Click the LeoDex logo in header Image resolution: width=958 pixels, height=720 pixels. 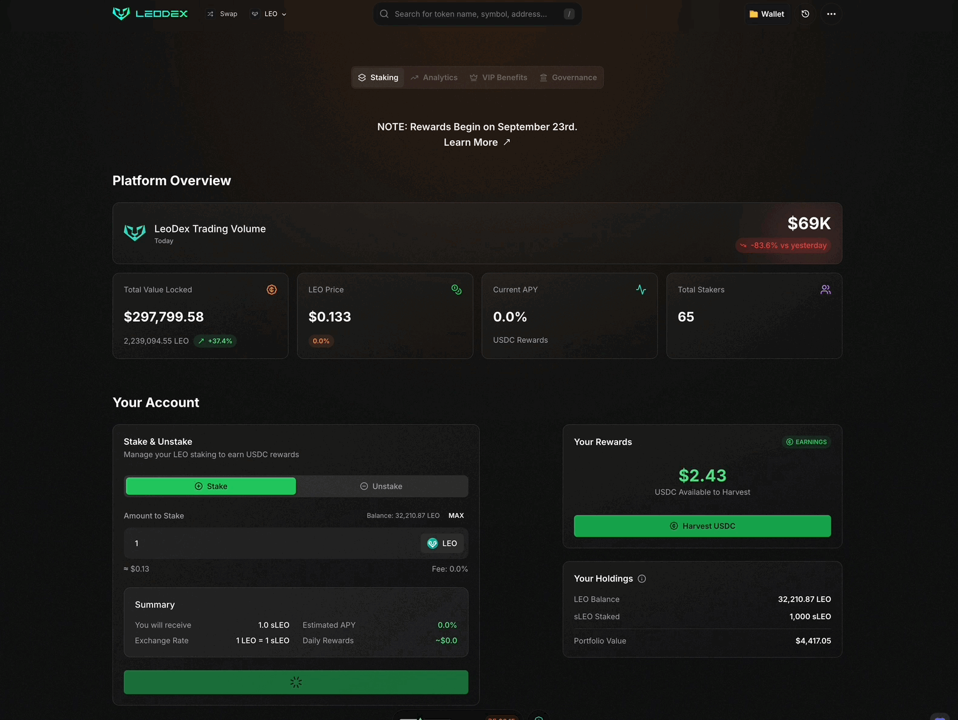pyautogui.click(x=150, y=13)
